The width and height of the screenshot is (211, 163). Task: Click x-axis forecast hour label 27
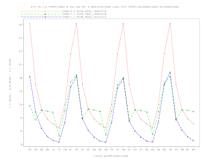pyautogui.click(x=83, y=150)
